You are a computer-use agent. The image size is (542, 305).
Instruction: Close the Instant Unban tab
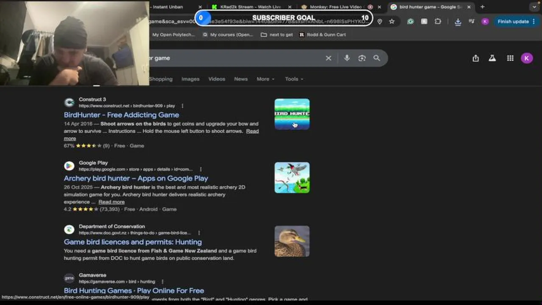pos(200,7)
